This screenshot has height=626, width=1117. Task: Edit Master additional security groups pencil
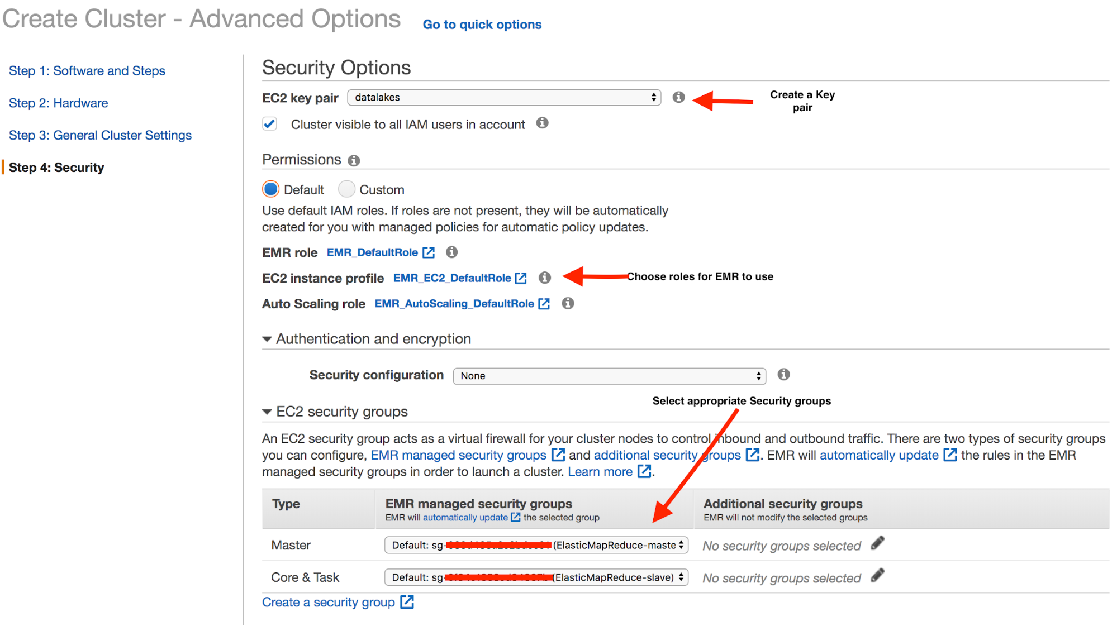877,543
